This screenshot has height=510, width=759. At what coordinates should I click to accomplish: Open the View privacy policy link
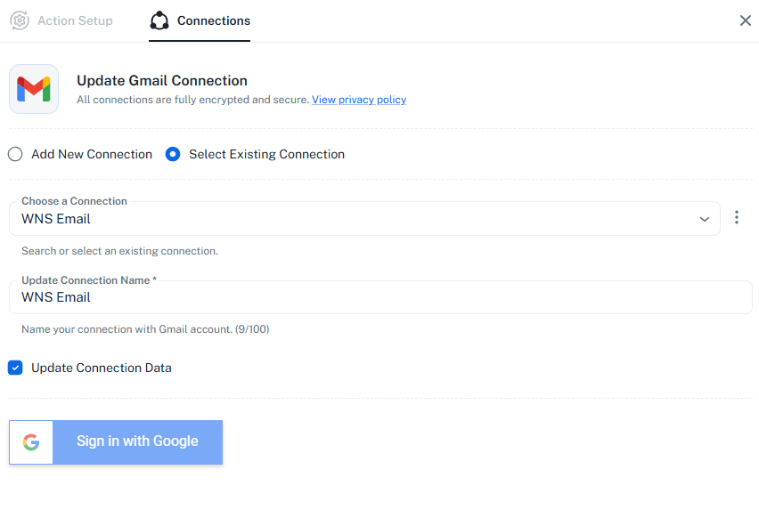359,100
